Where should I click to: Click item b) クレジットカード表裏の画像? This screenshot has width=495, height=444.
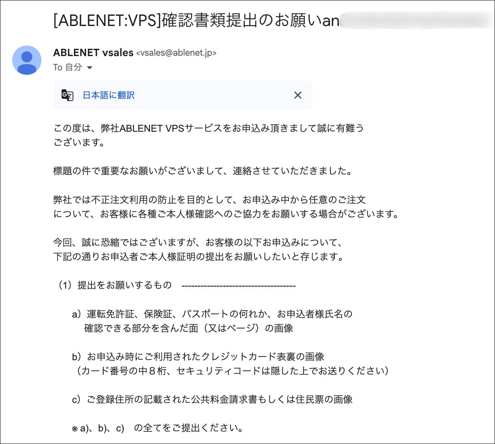point(198,357)
